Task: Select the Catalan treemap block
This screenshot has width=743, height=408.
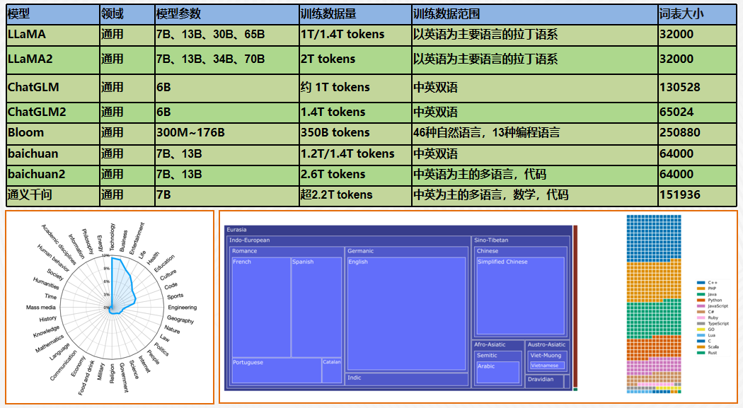Action: click(332, 371)
